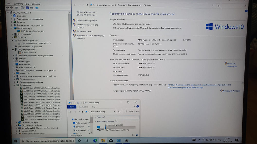This screenshot has width=257, height=144.
Task: Click Контроллеры USB category
Action: (27, 67)
